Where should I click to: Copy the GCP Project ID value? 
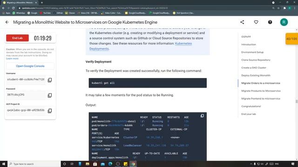[x=50, y=111]
